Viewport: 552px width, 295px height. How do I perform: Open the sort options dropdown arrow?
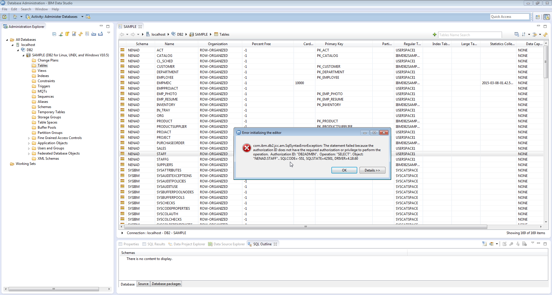(x=529, y=35)
